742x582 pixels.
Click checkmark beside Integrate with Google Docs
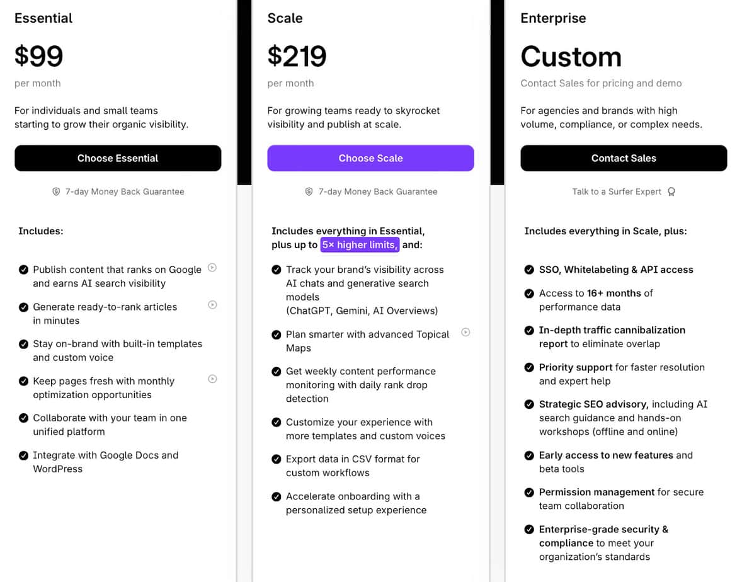[x=23, y=455]
